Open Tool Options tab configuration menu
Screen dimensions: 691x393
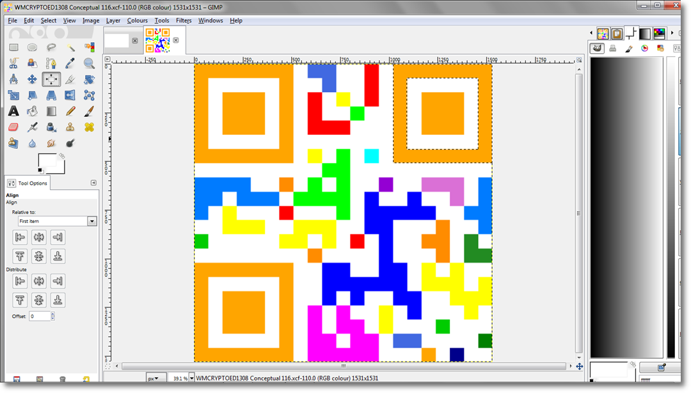click(x=93, y=183)
